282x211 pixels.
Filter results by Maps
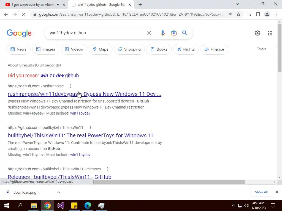click(101, 49)
